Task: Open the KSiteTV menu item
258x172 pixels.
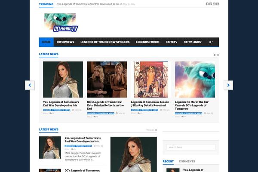Action: (x=172, y=42)
